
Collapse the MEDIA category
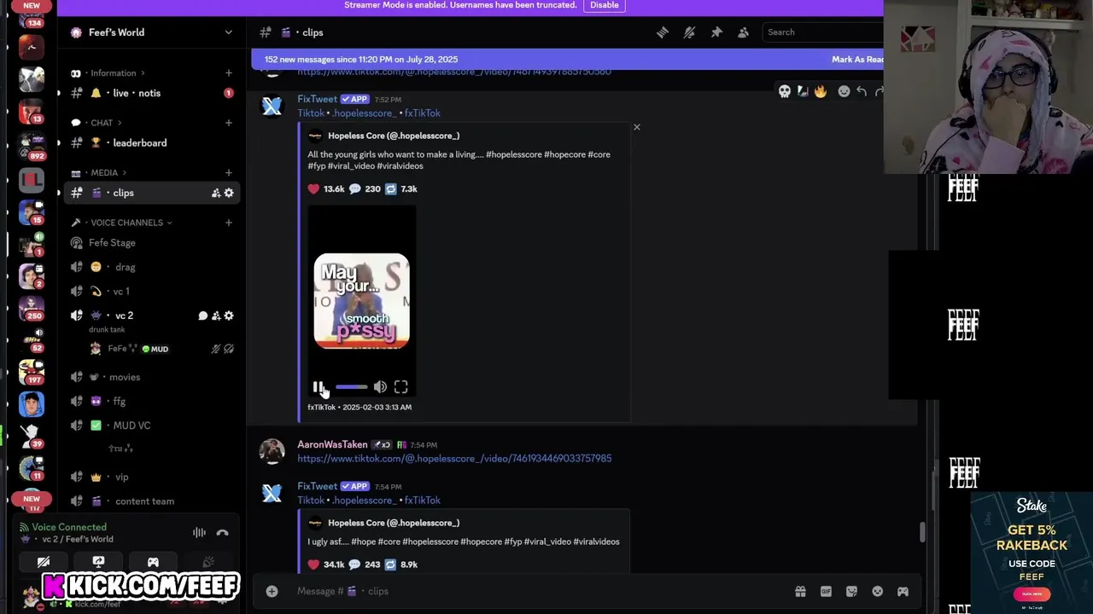(x=103, y=173)
